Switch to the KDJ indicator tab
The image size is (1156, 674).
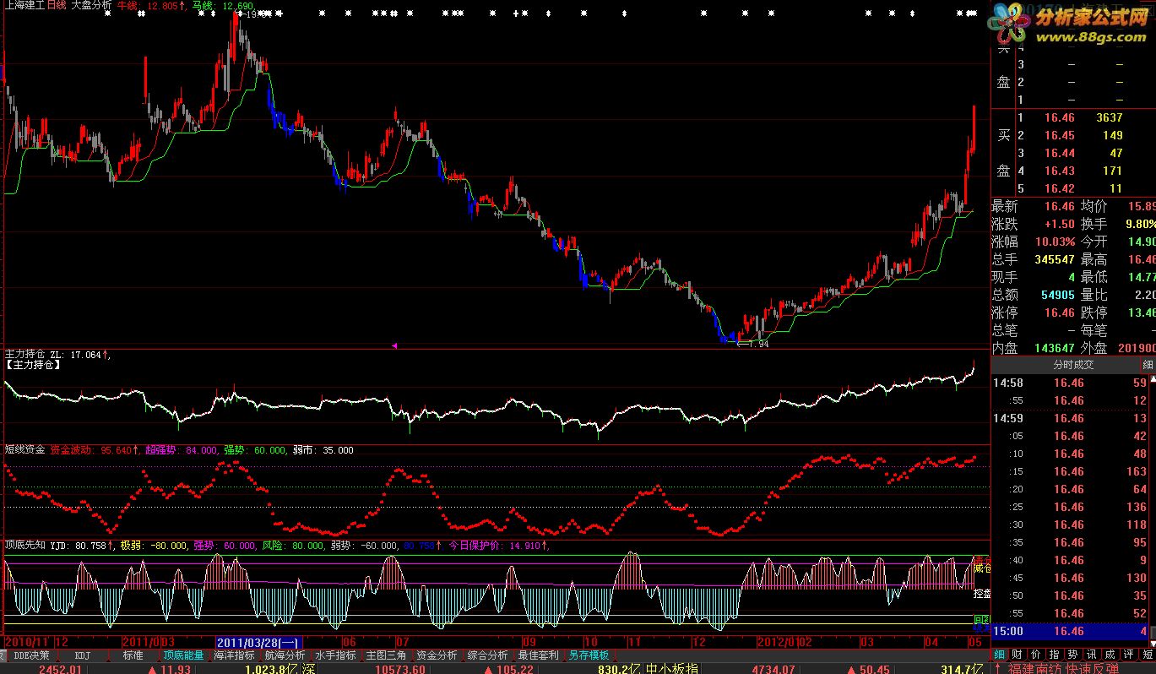pyautogui.click(x=82, y=655)
